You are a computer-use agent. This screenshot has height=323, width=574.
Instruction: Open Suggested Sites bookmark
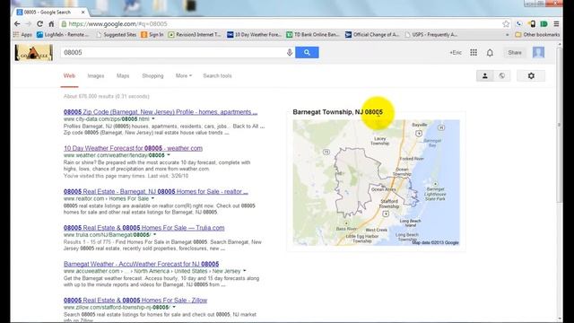[116, 34]
